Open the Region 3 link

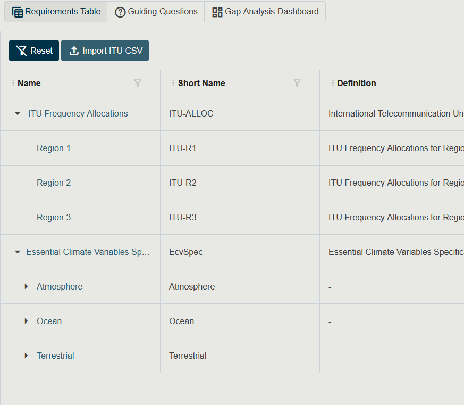[54, 217]
